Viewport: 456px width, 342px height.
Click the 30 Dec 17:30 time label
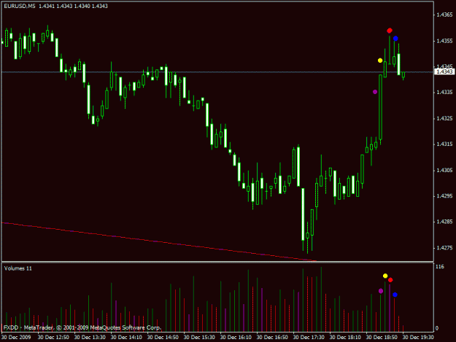tap(309, 337)
